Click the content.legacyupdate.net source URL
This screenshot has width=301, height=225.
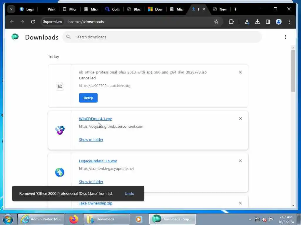(106, 169)
